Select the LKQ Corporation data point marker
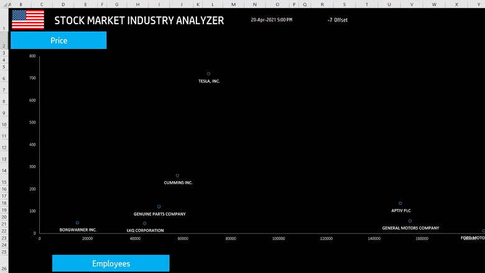This screenshot has width=485, height=273. pos(144,223)
